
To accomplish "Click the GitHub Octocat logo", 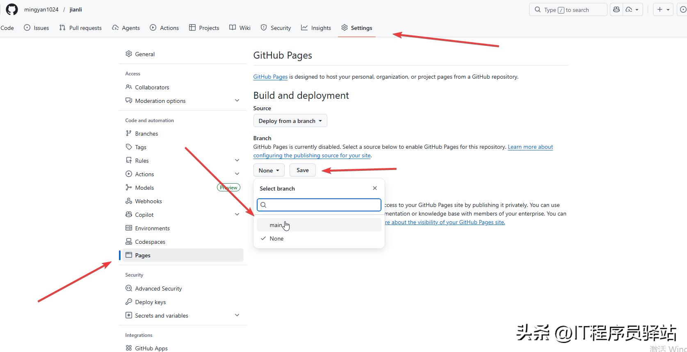I will [12, 9].
